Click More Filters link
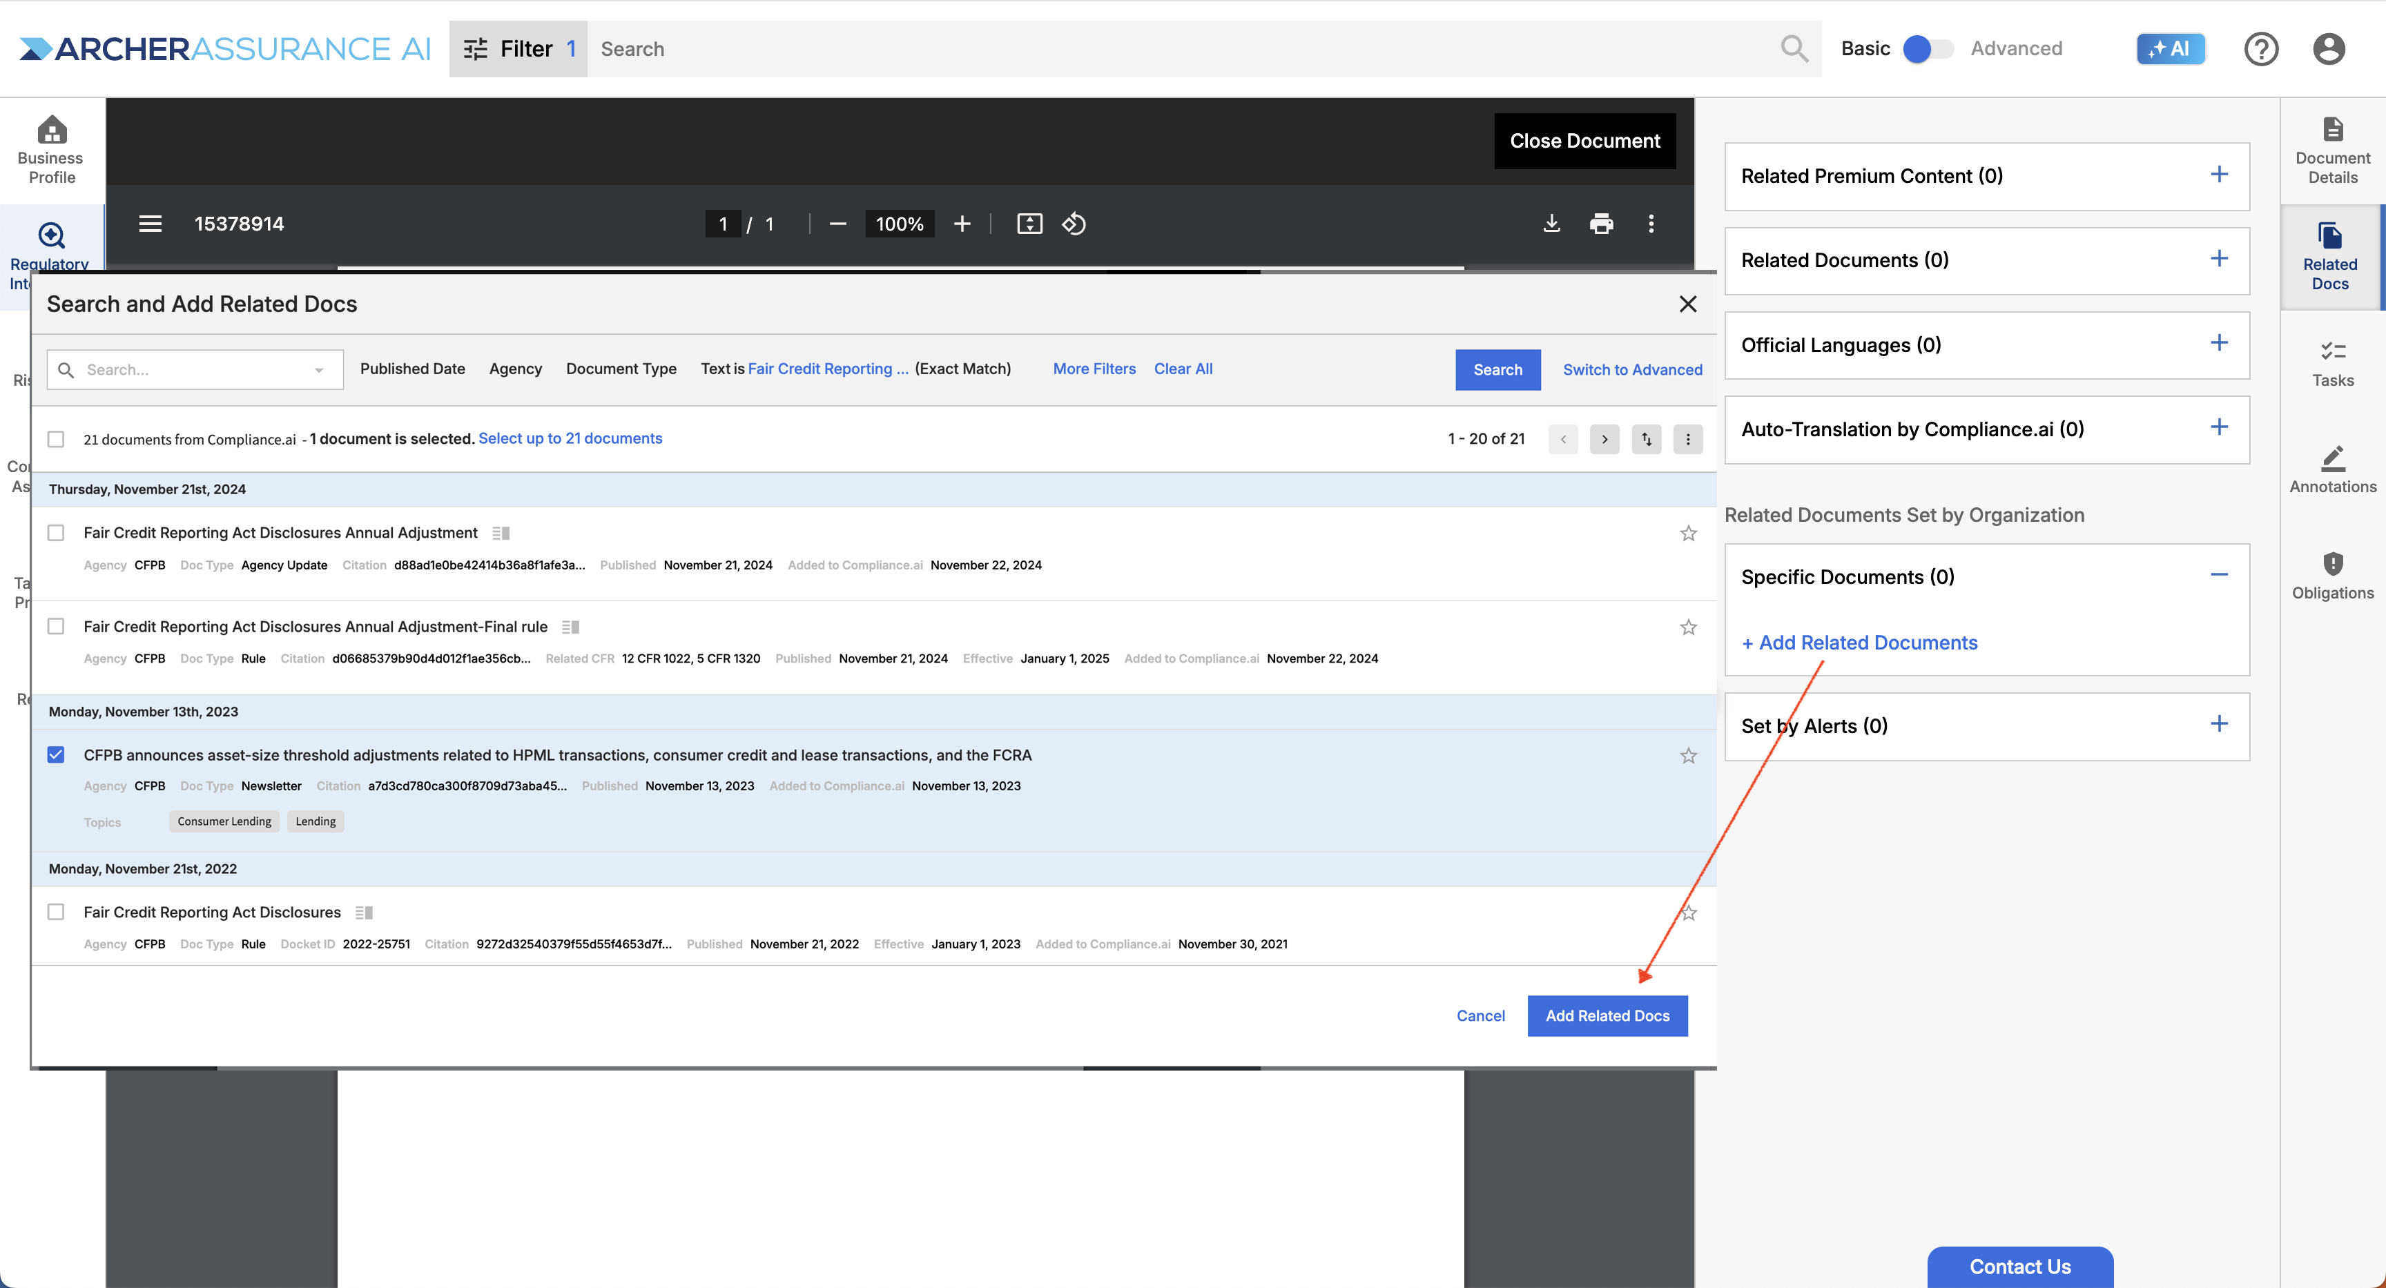 (x=1093, y=369)
